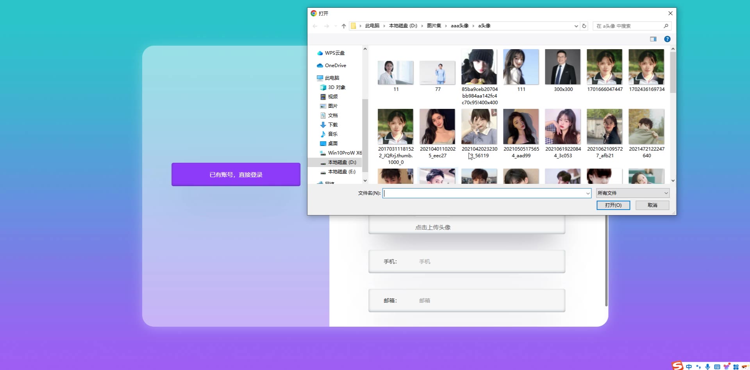Image resolution: width=750 pixels, height=370 pixels.
Task: Expand chevron after aaa头像 in address bar
Action: pos(473,26)
